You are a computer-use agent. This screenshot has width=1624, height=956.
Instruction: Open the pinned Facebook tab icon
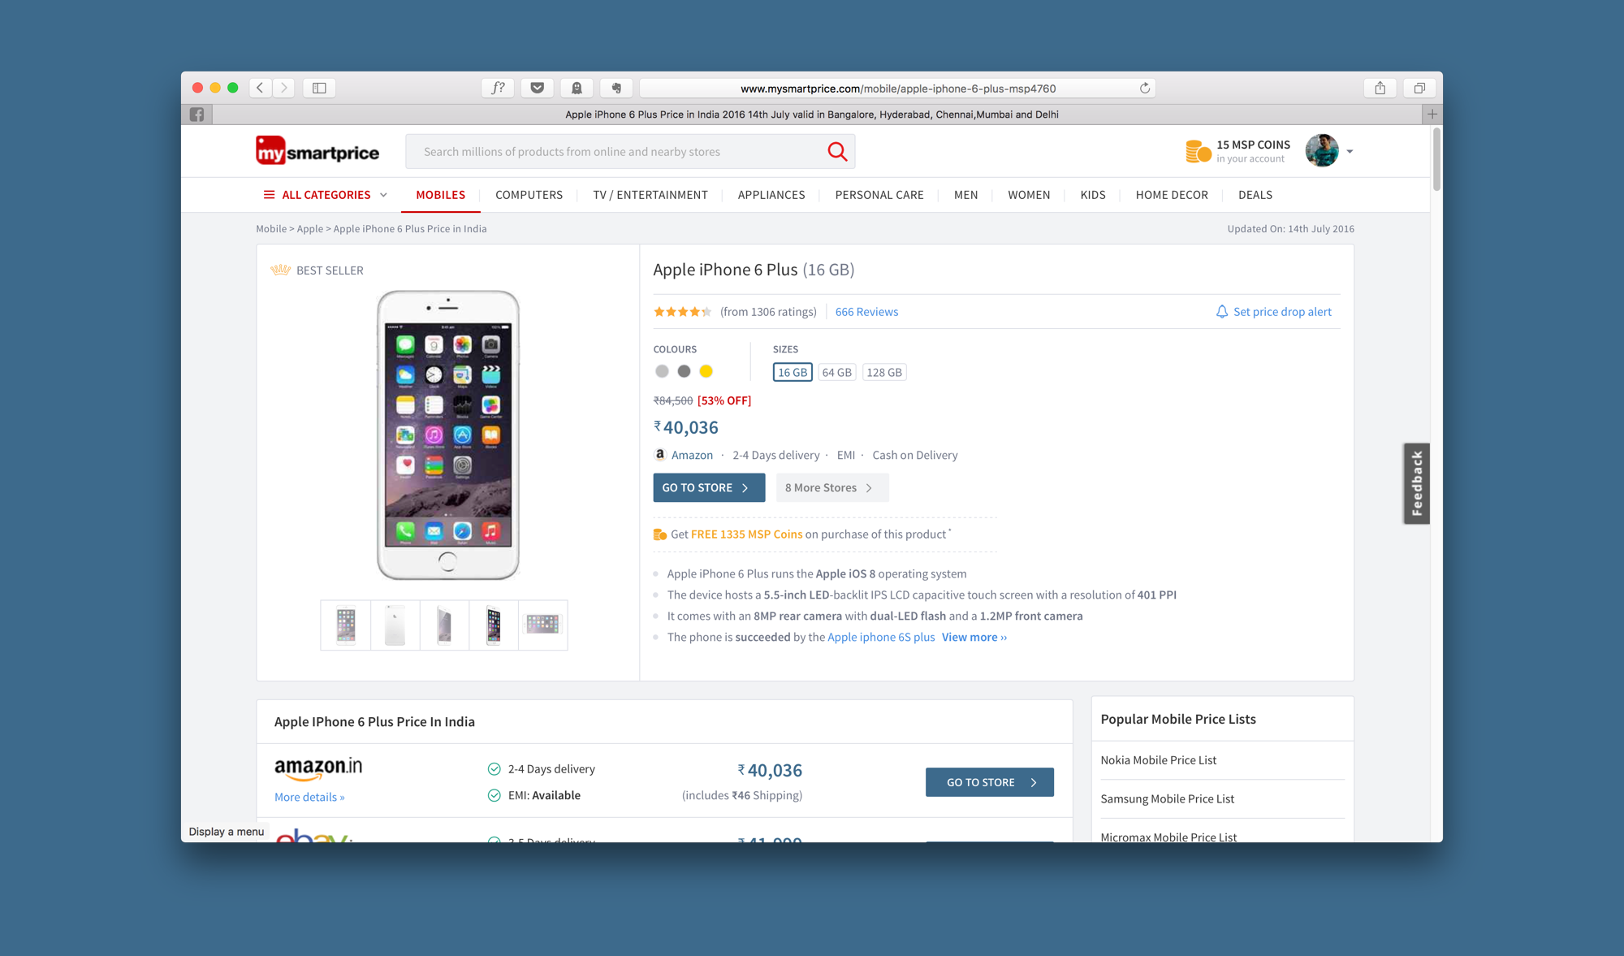click(197, 115)
